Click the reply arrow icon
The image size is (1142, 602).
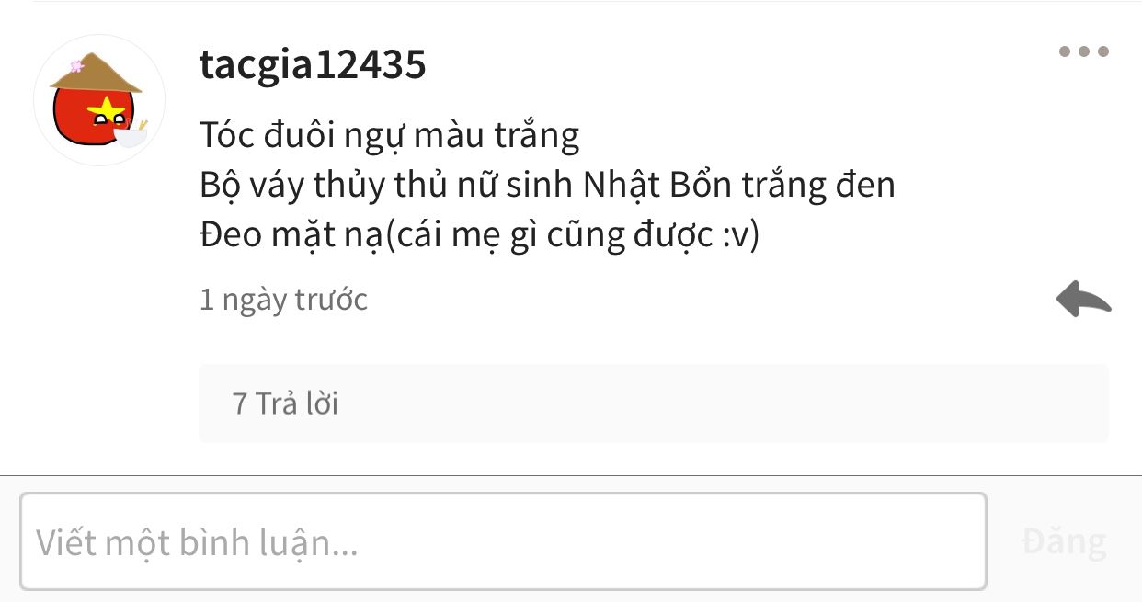[1083, 300]
